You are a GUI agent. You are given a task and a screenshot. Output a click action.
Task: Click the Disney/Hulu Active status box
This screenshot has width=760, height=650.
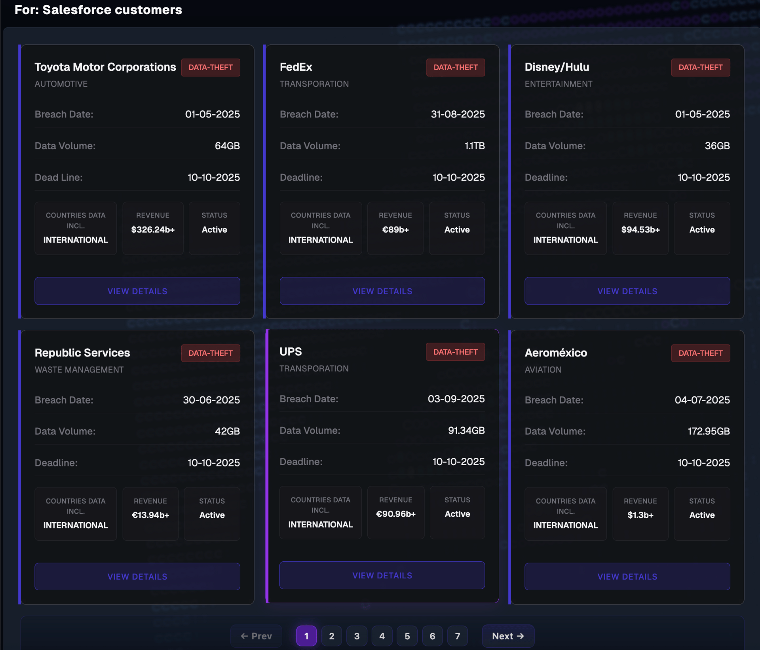701,228
